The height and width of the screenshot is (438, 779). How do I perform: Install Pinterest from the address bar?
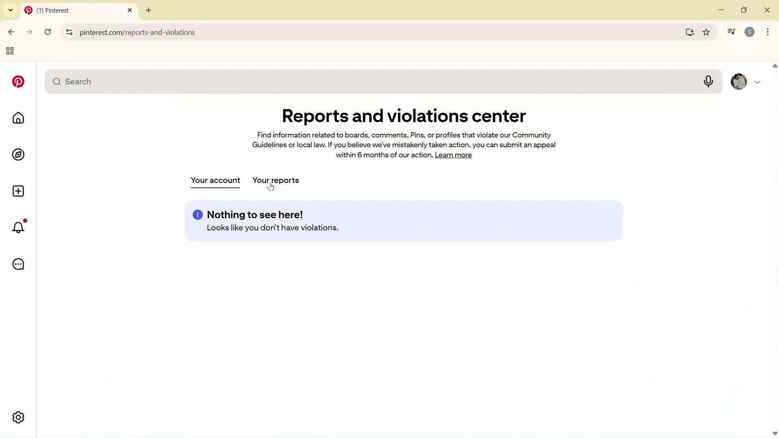tap(690, 32)
